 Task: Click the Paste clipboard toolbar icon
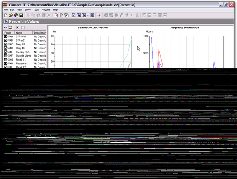[38, 15]
